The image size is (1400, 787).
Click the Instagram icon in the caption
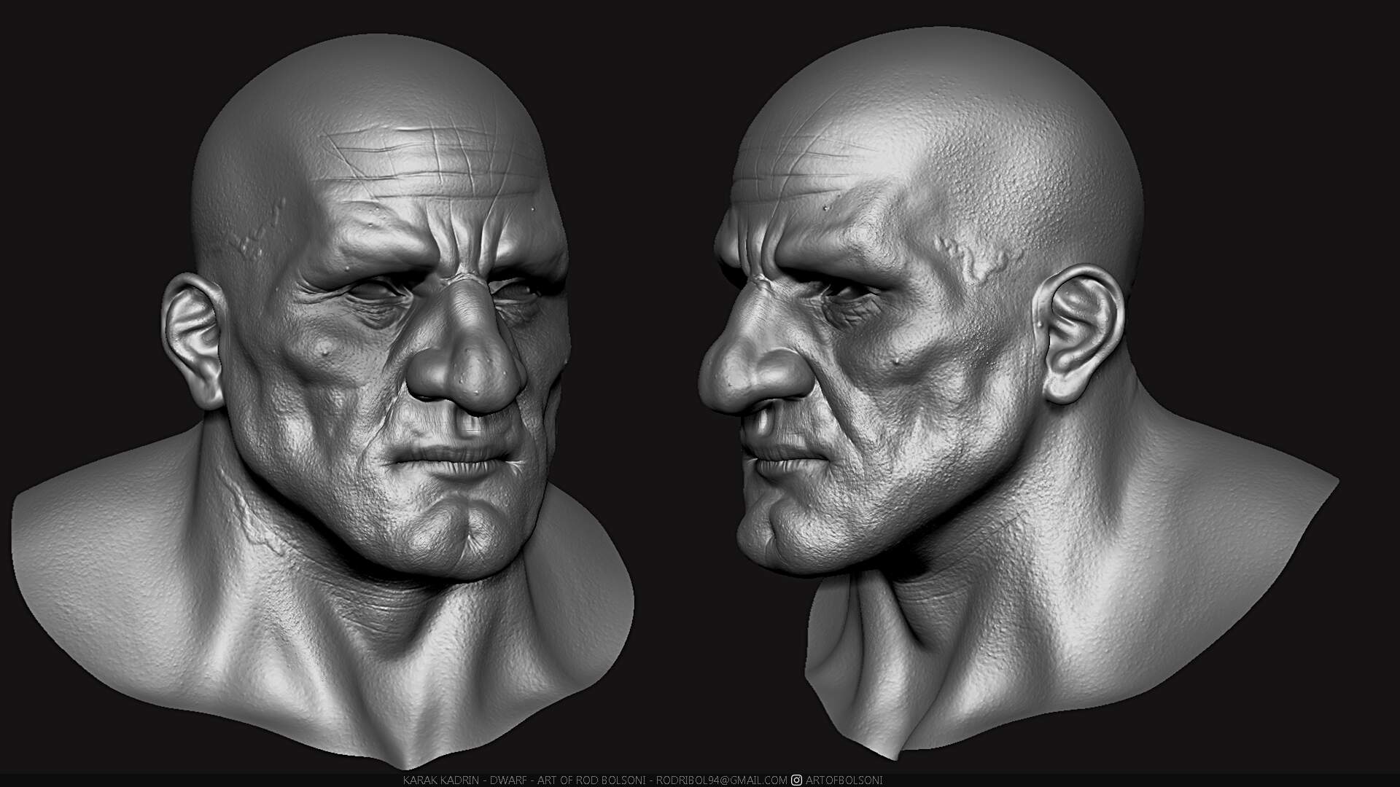pyautogui.click(x=797, y=780)
